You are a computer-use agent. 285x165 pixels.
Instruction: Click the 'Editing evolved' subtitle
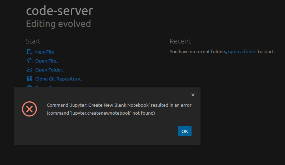coord(58,24)
